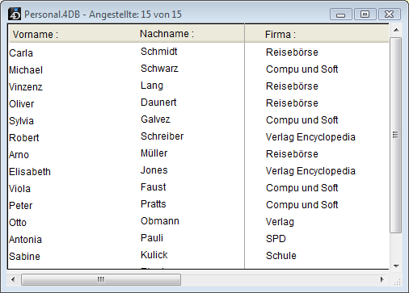Viewport: 409px width, 293px height.
Task: Select the first name Antonia
Action: 25,240
